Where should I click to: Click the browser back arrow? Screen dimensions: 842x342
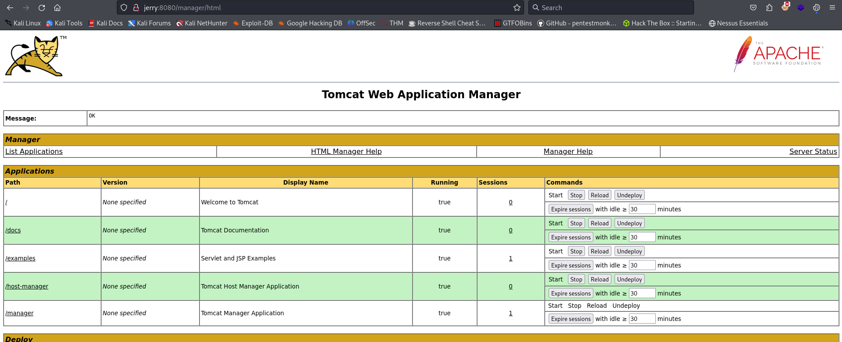10,7
